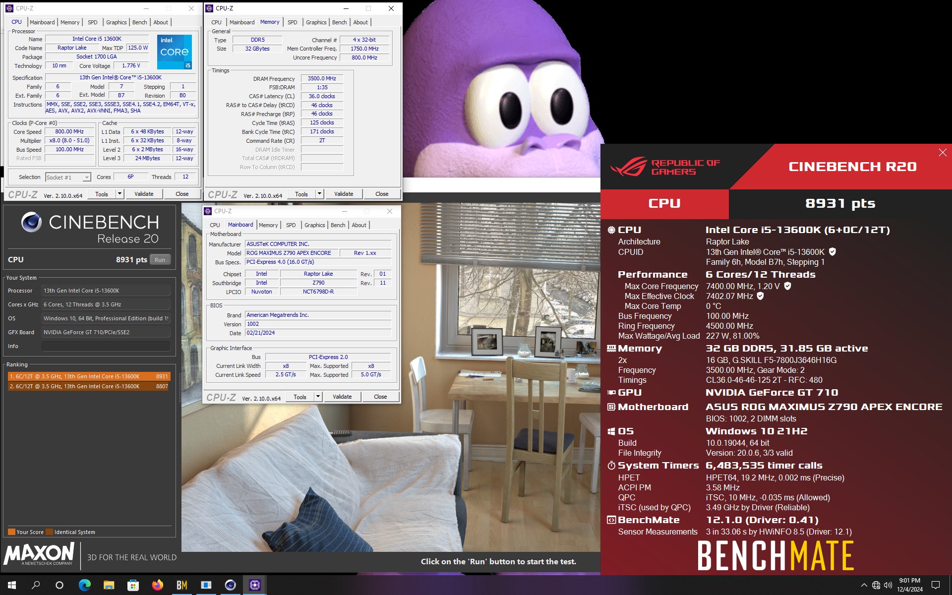Viewport: 952px width, 595px height.
Task: Open Socket #1 selection dropdown
Action: click(x=68, y=177)
